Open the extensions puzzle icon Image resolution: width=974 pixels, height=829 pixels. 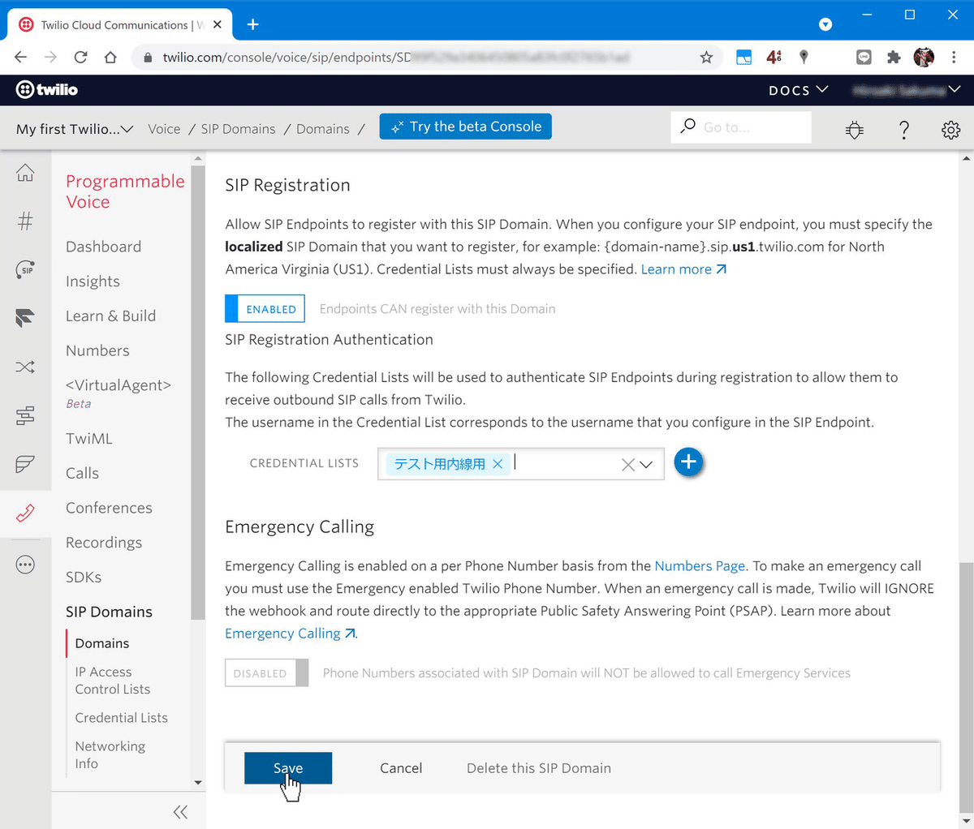(x=894, y=57)
